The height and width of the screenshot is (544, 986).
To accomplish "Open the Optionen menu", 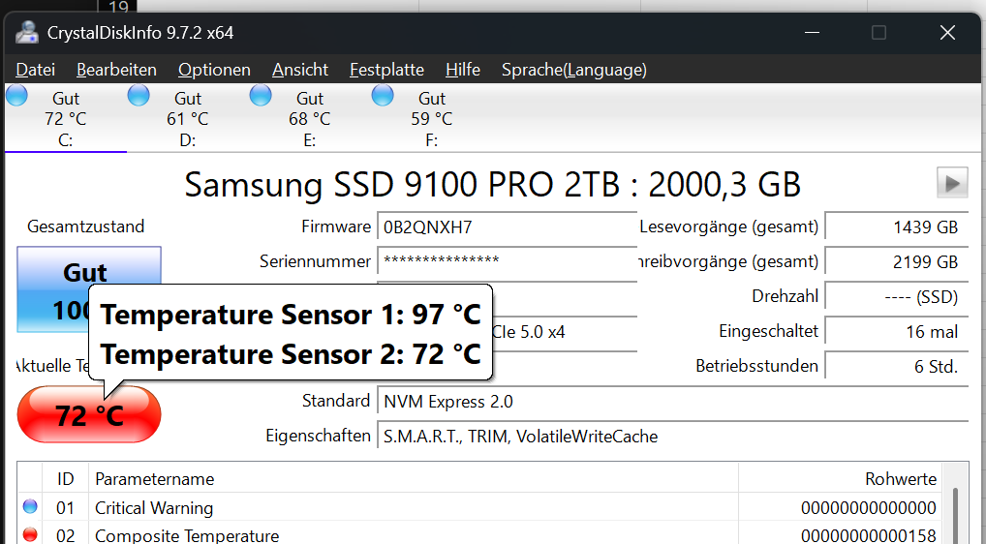I will (214, 69).
